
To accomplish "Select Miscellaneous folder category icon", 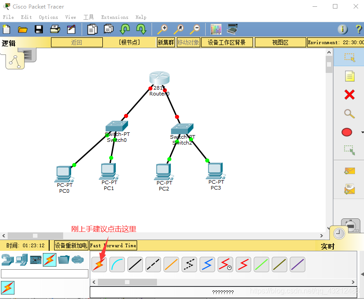I will [x=64, y=259].
